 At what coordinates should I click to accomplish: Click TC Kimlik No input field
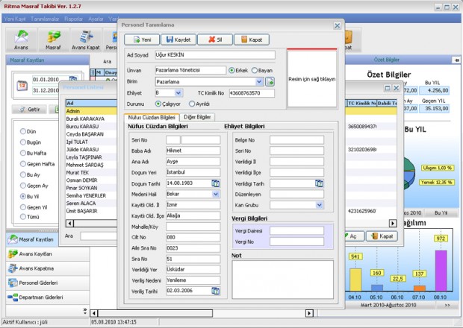pyautogui.click(x=252, y=93)
